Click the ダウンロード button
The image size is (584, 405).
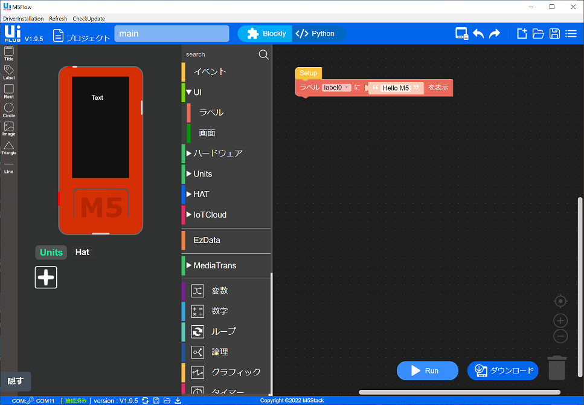[503, 371]
